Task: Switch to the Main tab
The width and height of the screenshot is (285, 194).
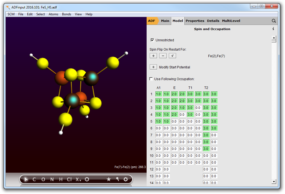Action: click(x=165, y=21)
